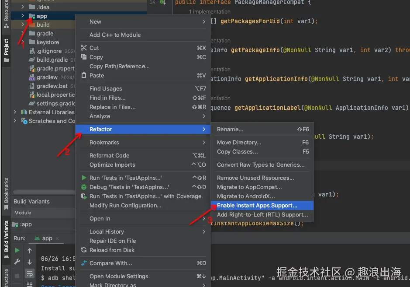Choose Optimize Imports

[x=143, y=164]
